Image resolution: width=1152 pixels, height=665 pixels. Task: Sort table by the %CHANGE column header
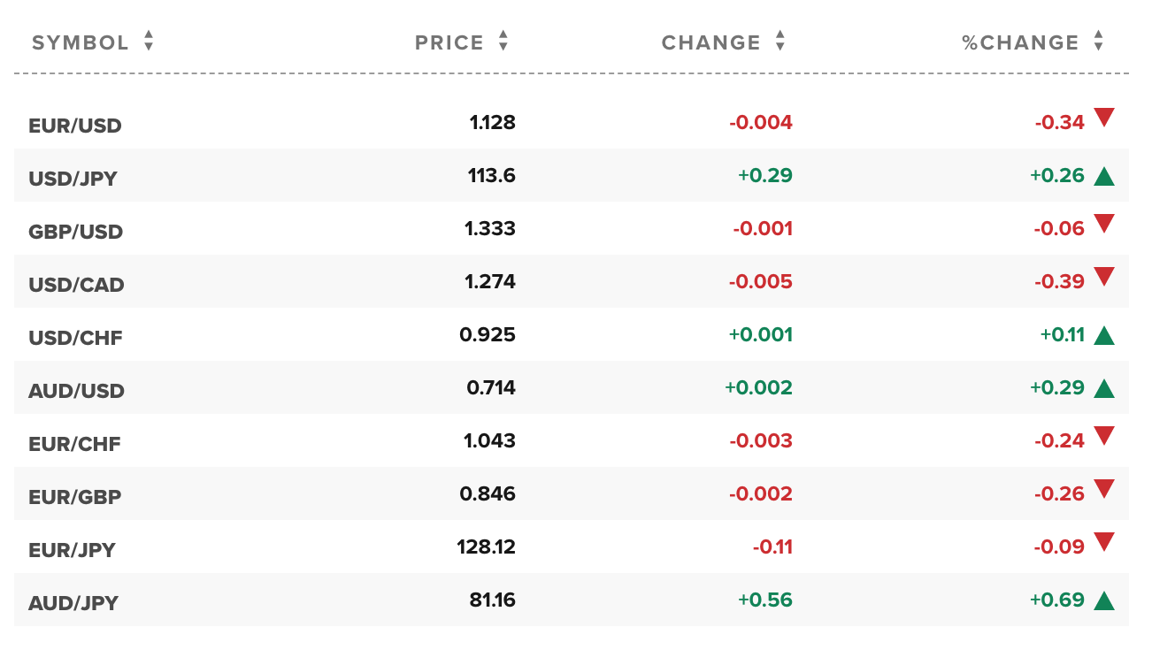point(1033,42)
